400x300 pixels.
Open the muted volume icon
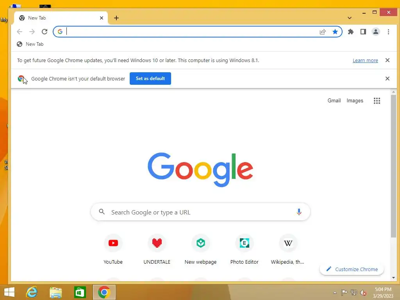pyautogui.click(x=363, y=293)
